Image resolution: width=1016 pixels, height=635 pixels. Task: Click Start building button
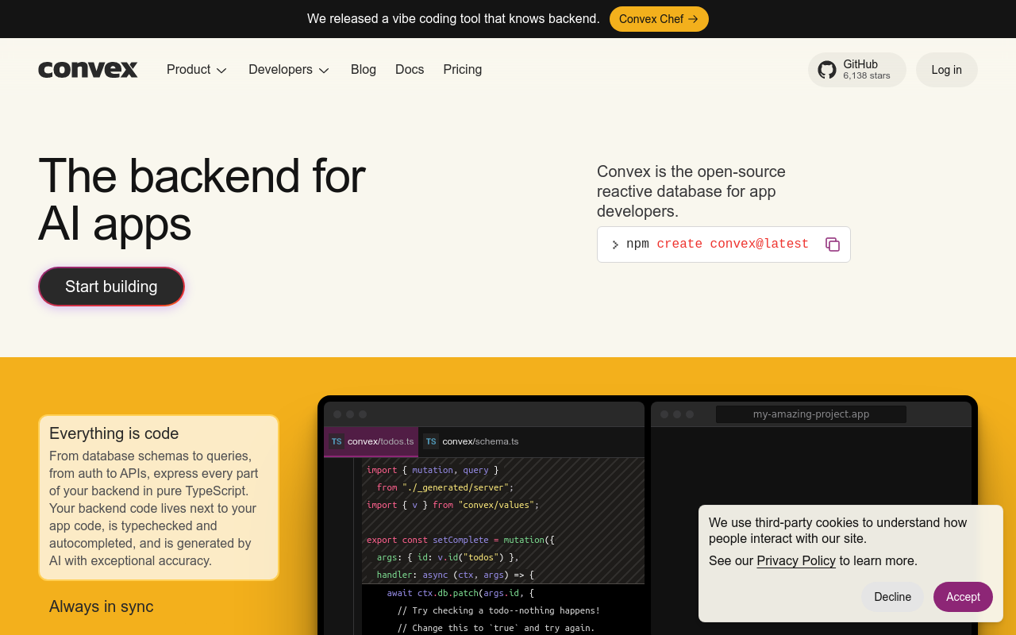click(111, 287)
